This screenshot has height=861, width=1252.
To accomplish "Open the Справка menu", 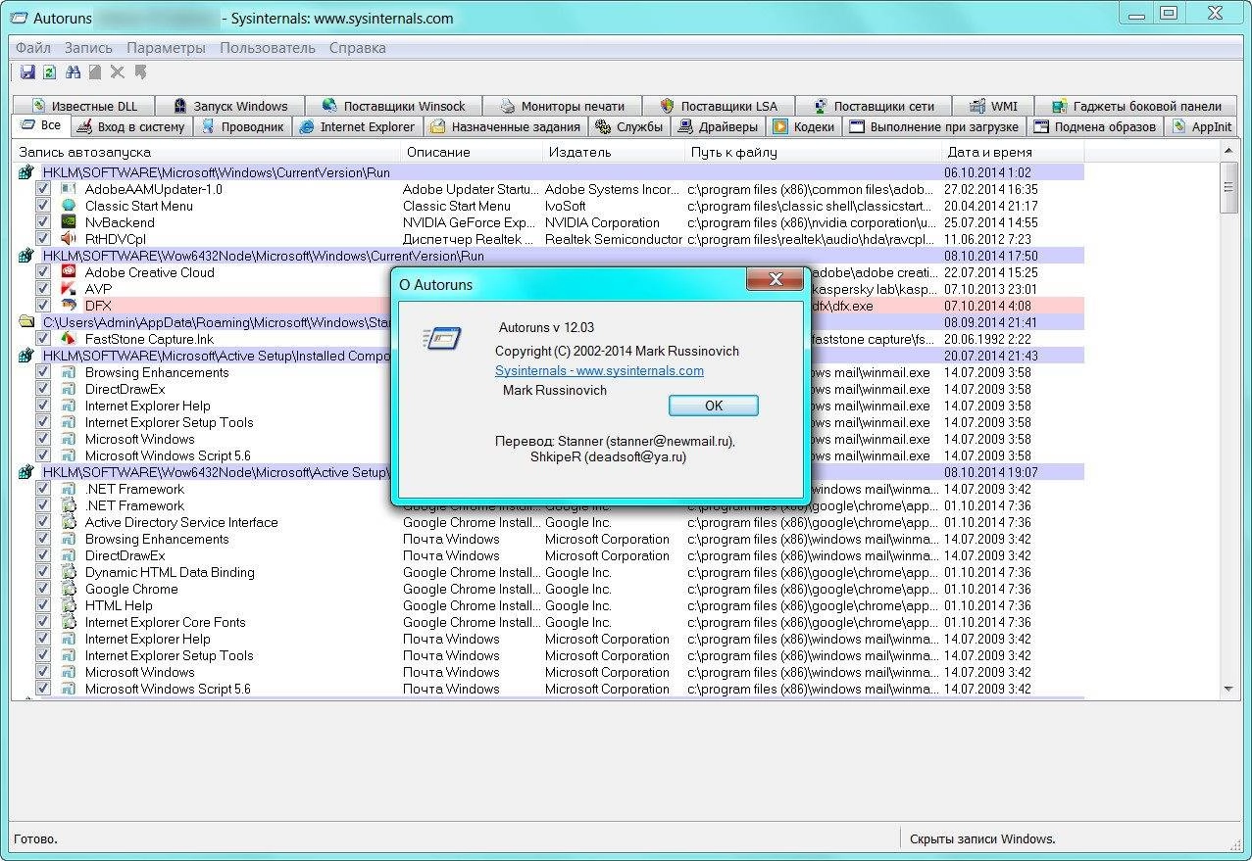I will [358, 48].
